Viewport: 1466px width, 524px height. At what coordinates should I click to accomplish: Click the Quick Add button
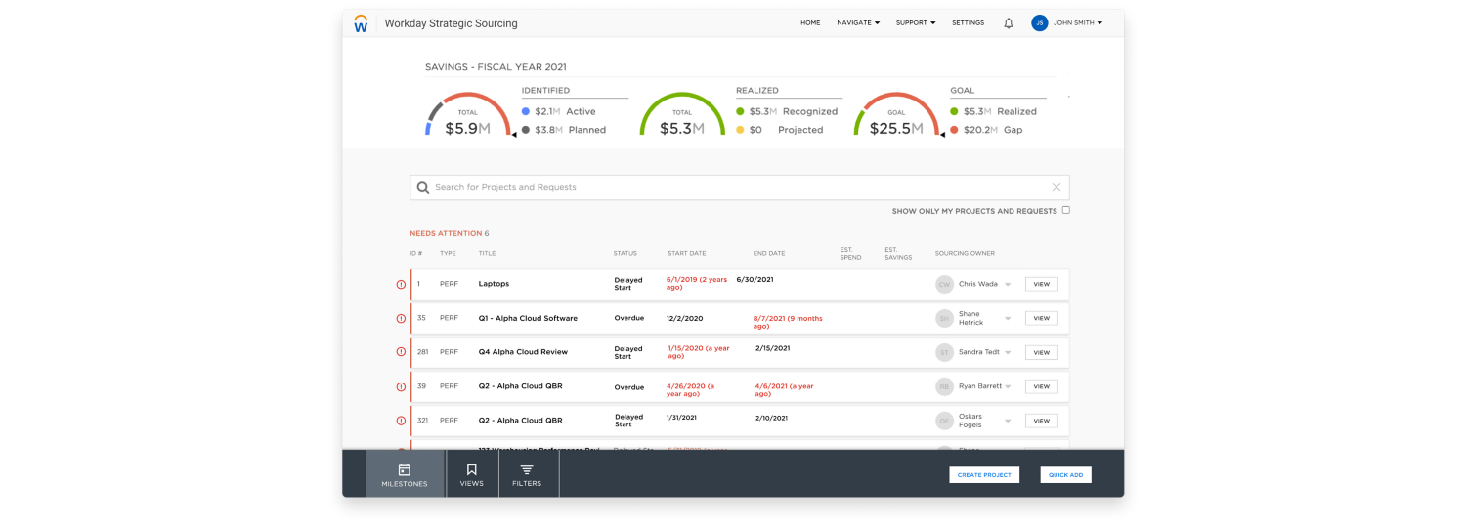coord(1065,474)
